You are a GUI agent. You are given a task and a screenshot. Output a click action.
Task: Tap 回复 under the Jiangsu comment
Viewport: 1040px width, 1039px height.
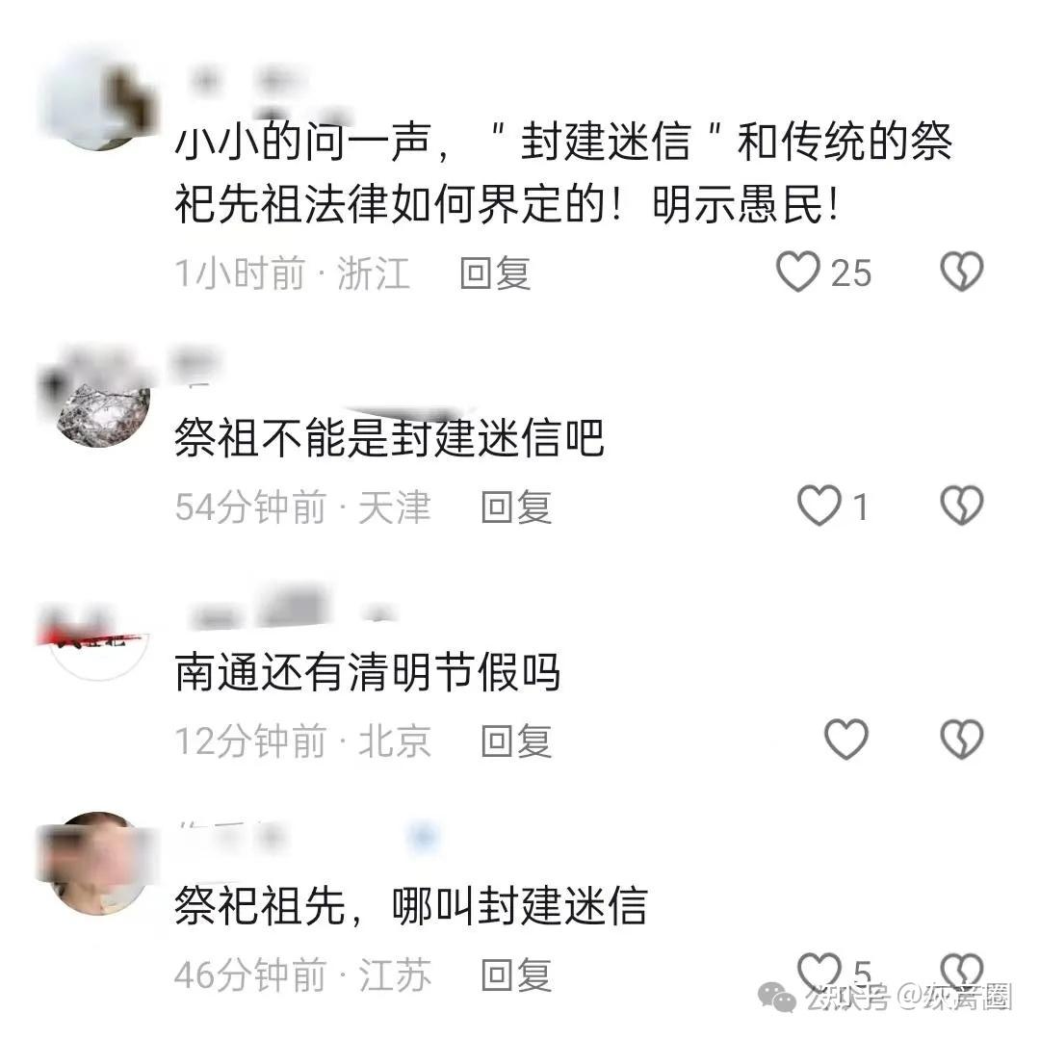point(517,974)
